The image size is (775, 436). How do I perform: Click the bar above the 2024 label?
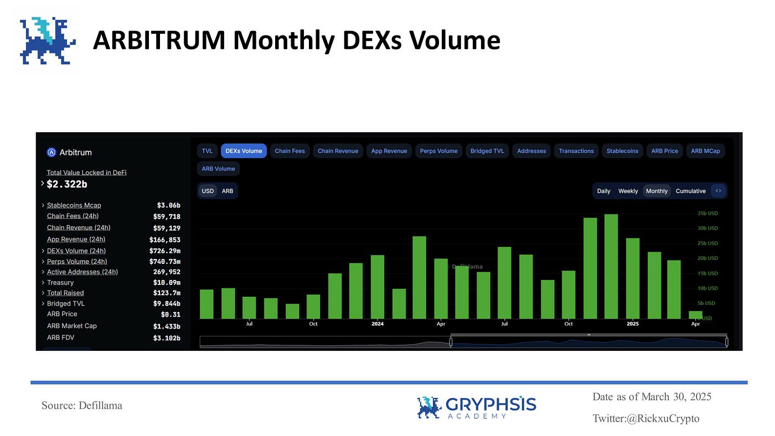378,287
